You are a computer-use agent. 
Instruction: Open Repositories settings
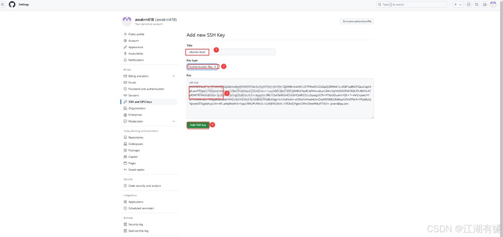point(136,138)
